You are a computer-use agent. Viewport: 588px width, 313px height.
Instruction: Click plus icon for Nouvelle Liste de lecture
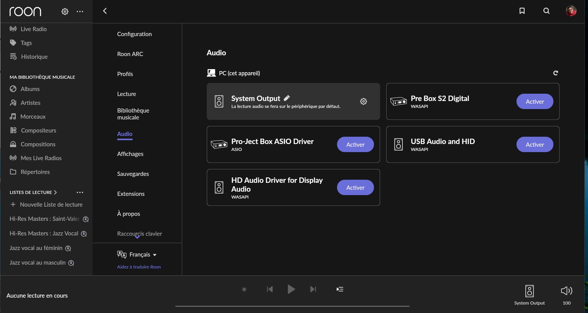point(13,204)
